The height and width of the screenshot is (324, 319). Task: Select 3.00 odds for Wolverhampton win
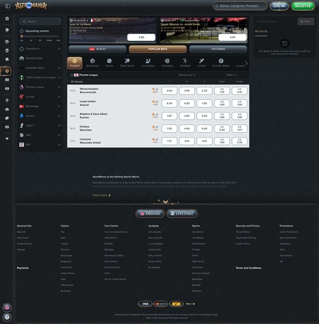[x=170, y=91]
